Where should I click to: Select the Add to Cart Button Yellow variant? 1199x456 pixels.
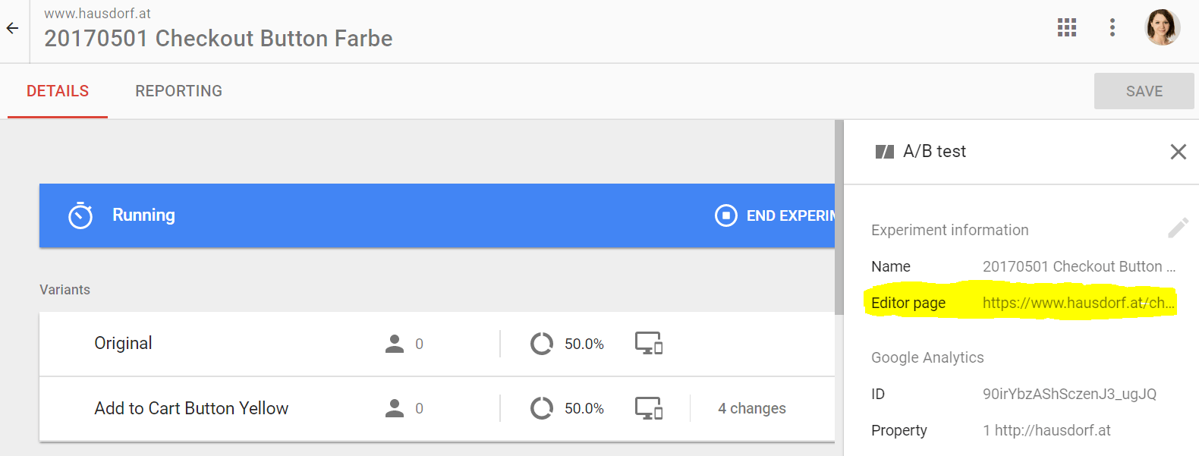point(191,408)
